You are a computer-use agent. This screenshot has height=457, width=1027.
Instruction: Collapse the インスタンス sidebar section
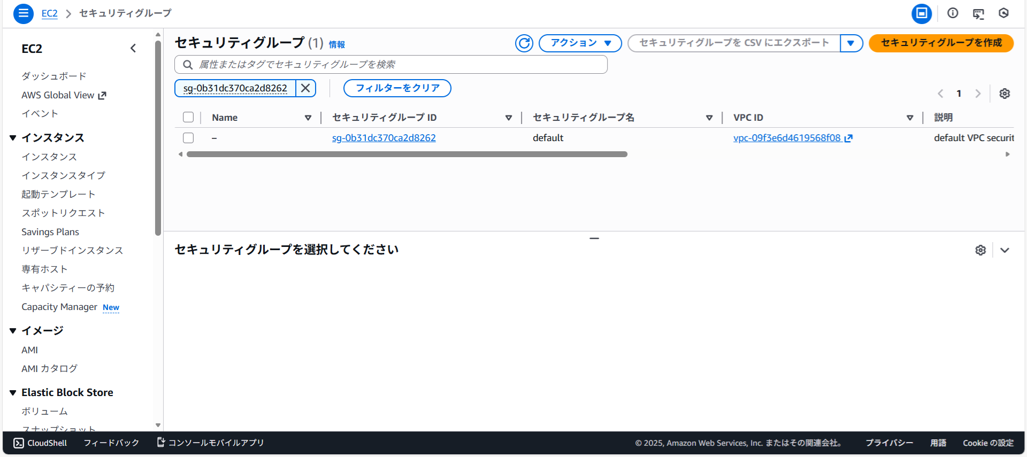pyautogui.click(x=13, y=138)
